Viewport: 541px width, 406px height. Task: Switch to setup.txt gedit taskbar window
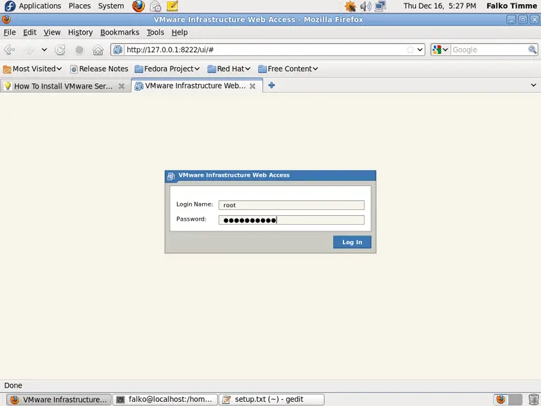(271, 399)
